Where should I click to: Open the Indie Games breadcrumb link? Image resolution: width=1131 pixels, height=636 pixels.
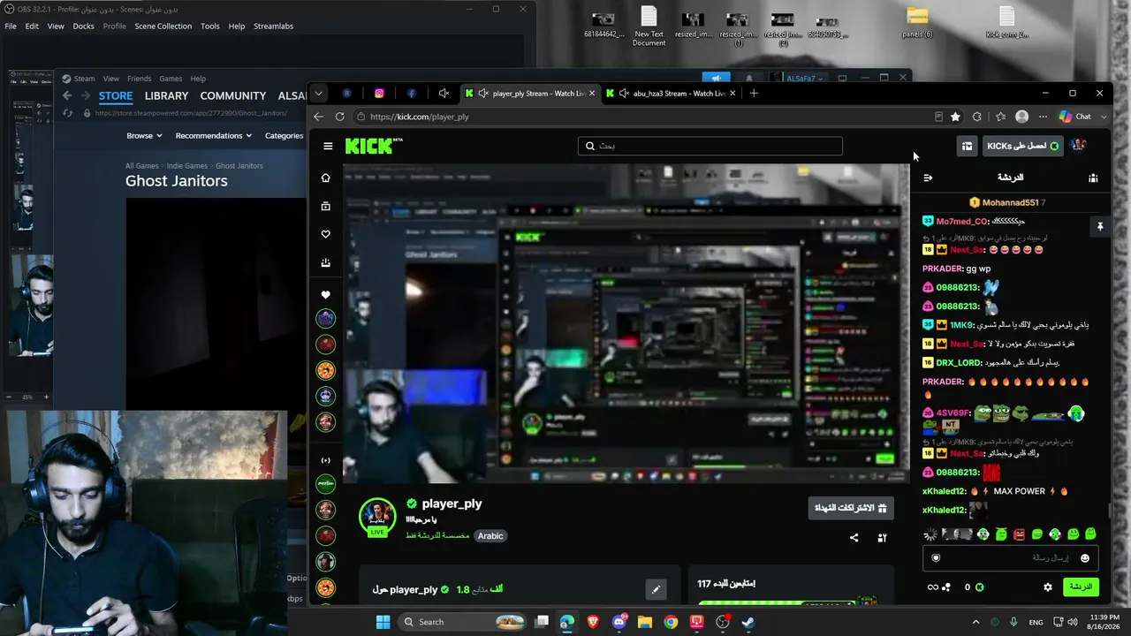tap(189, 166)
